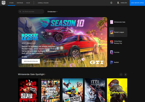Select the Redfall thumbnail icon
Viewport: 145px width, 102px height.
111,62
